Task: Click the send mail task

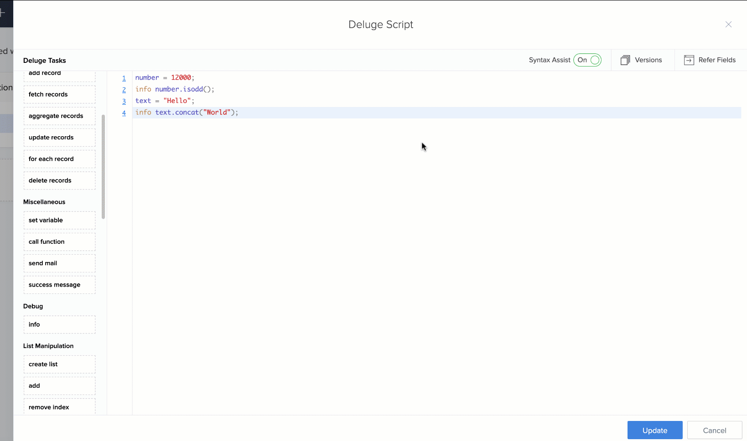Action: click(59, 263)
